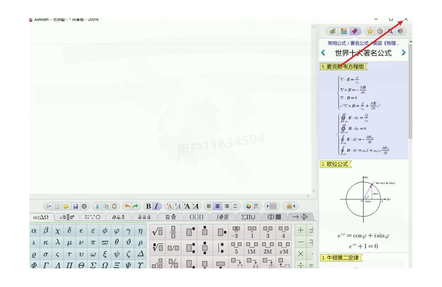Create a new blank document from toolbar
The width and height of the screenshot is (442, 287).
57,206
